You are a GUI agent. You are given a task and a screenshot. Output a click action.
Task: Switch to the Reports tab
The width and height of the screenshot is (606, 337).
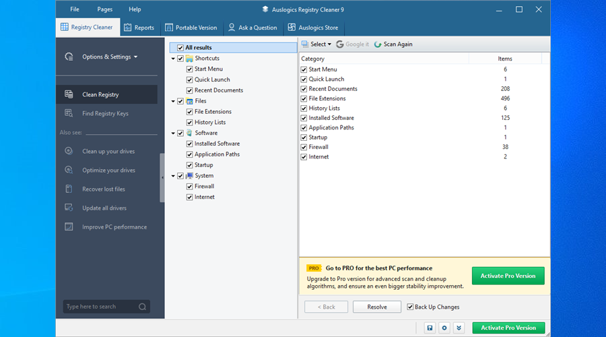coord(139,28)
